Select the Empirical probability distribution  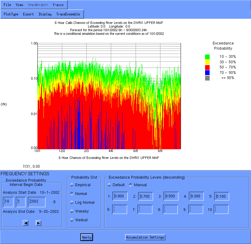[x=72, y=185]
